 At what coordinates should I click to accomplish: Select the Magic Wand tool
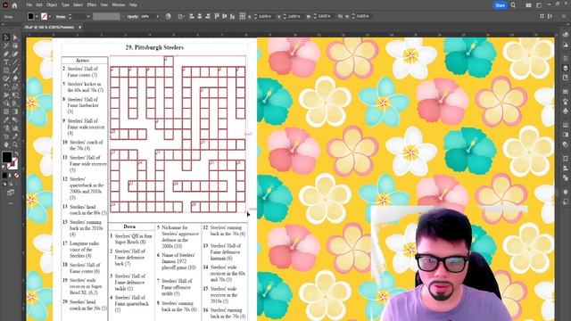[x=6, y=45]
